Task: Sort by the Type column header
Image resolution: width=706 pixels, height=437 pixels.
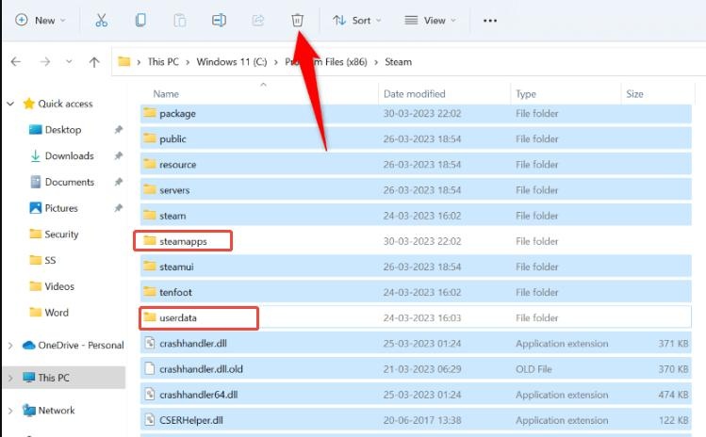Action: [525, 93]
